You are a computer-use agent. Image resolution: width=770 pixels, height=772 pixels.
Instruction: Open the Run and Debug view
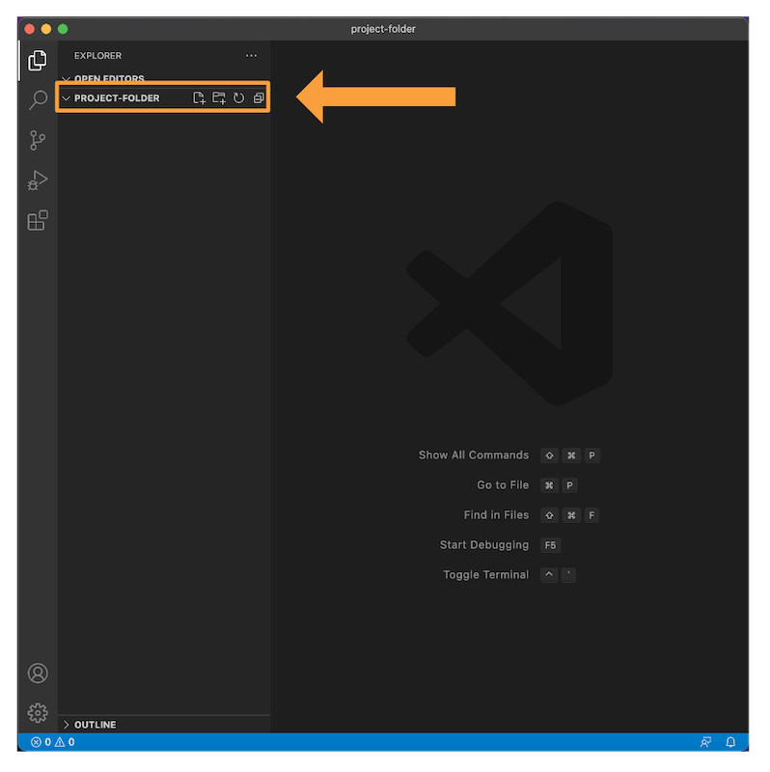pos(38,180)
